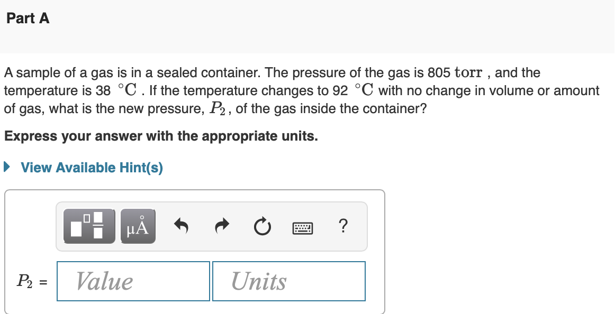Redo the undone change
This screenshot has height=314, width=615.
[222, 226]
